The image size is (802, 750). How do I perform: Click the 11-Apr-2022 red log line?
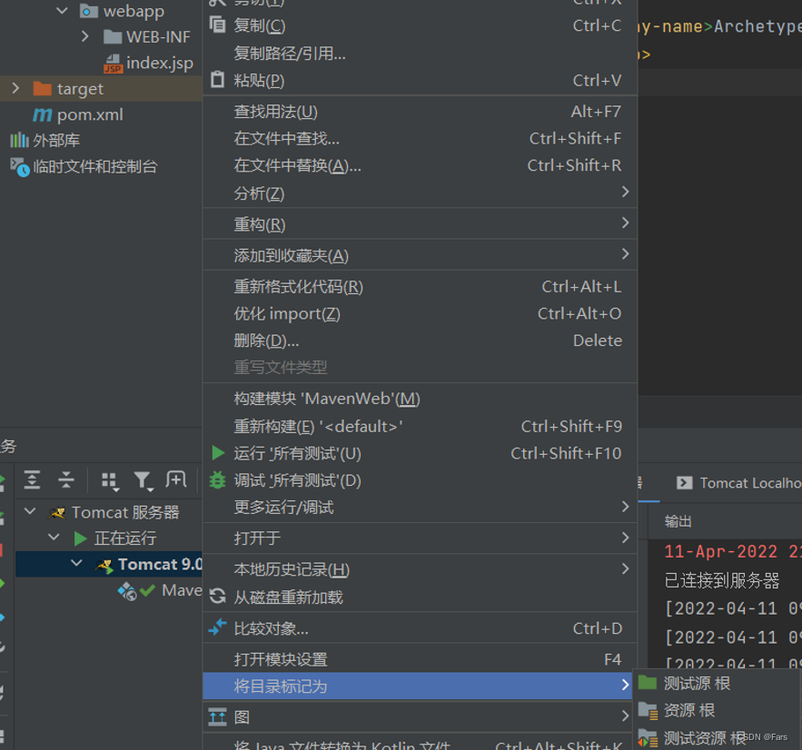pos(732,552)
